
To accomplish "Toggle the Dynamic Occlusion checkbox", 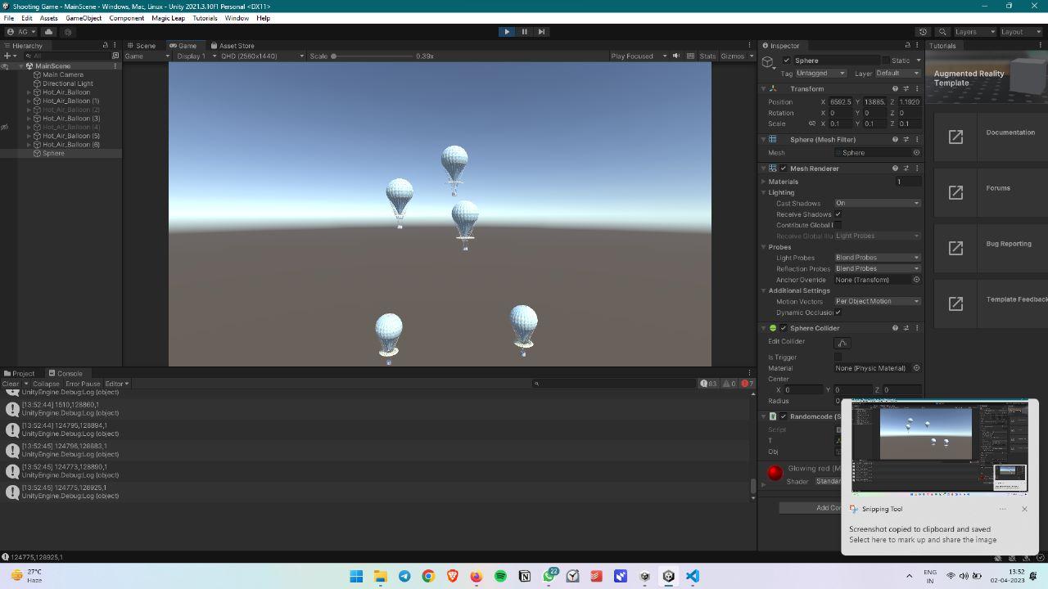I will (x=838, y=312).
